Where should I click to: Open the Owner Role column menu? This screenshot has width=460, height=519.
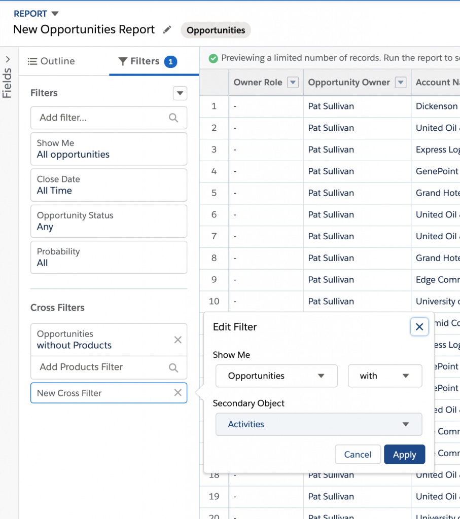293,83
